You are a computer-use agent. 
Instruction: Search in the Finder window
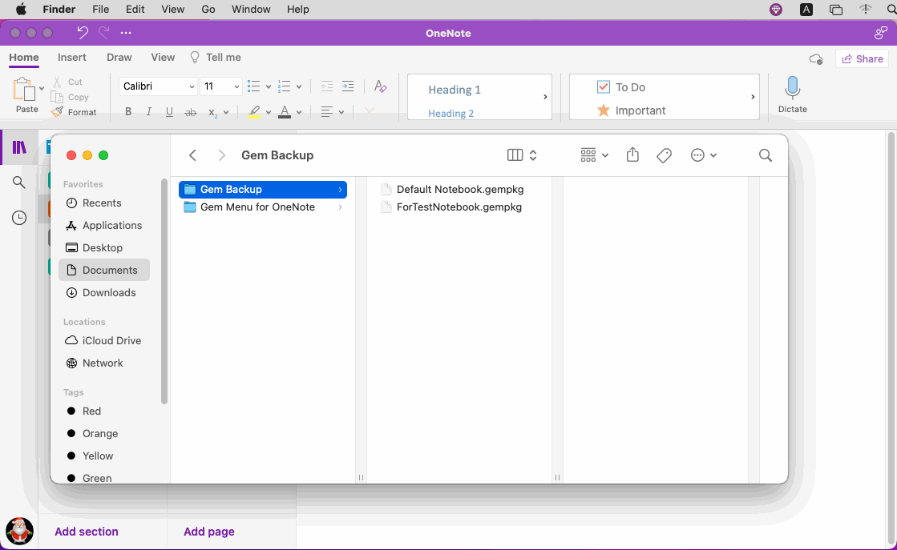tap(766, 155)
